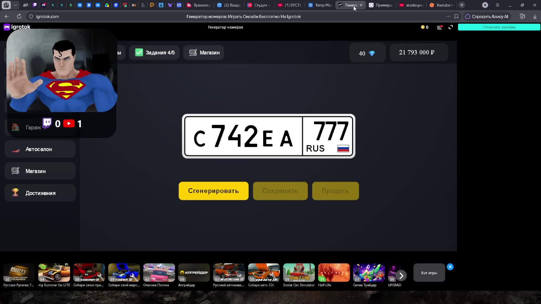
Task: Expand the tab groups dropdown arrow
Action: (x=15, y=5)
